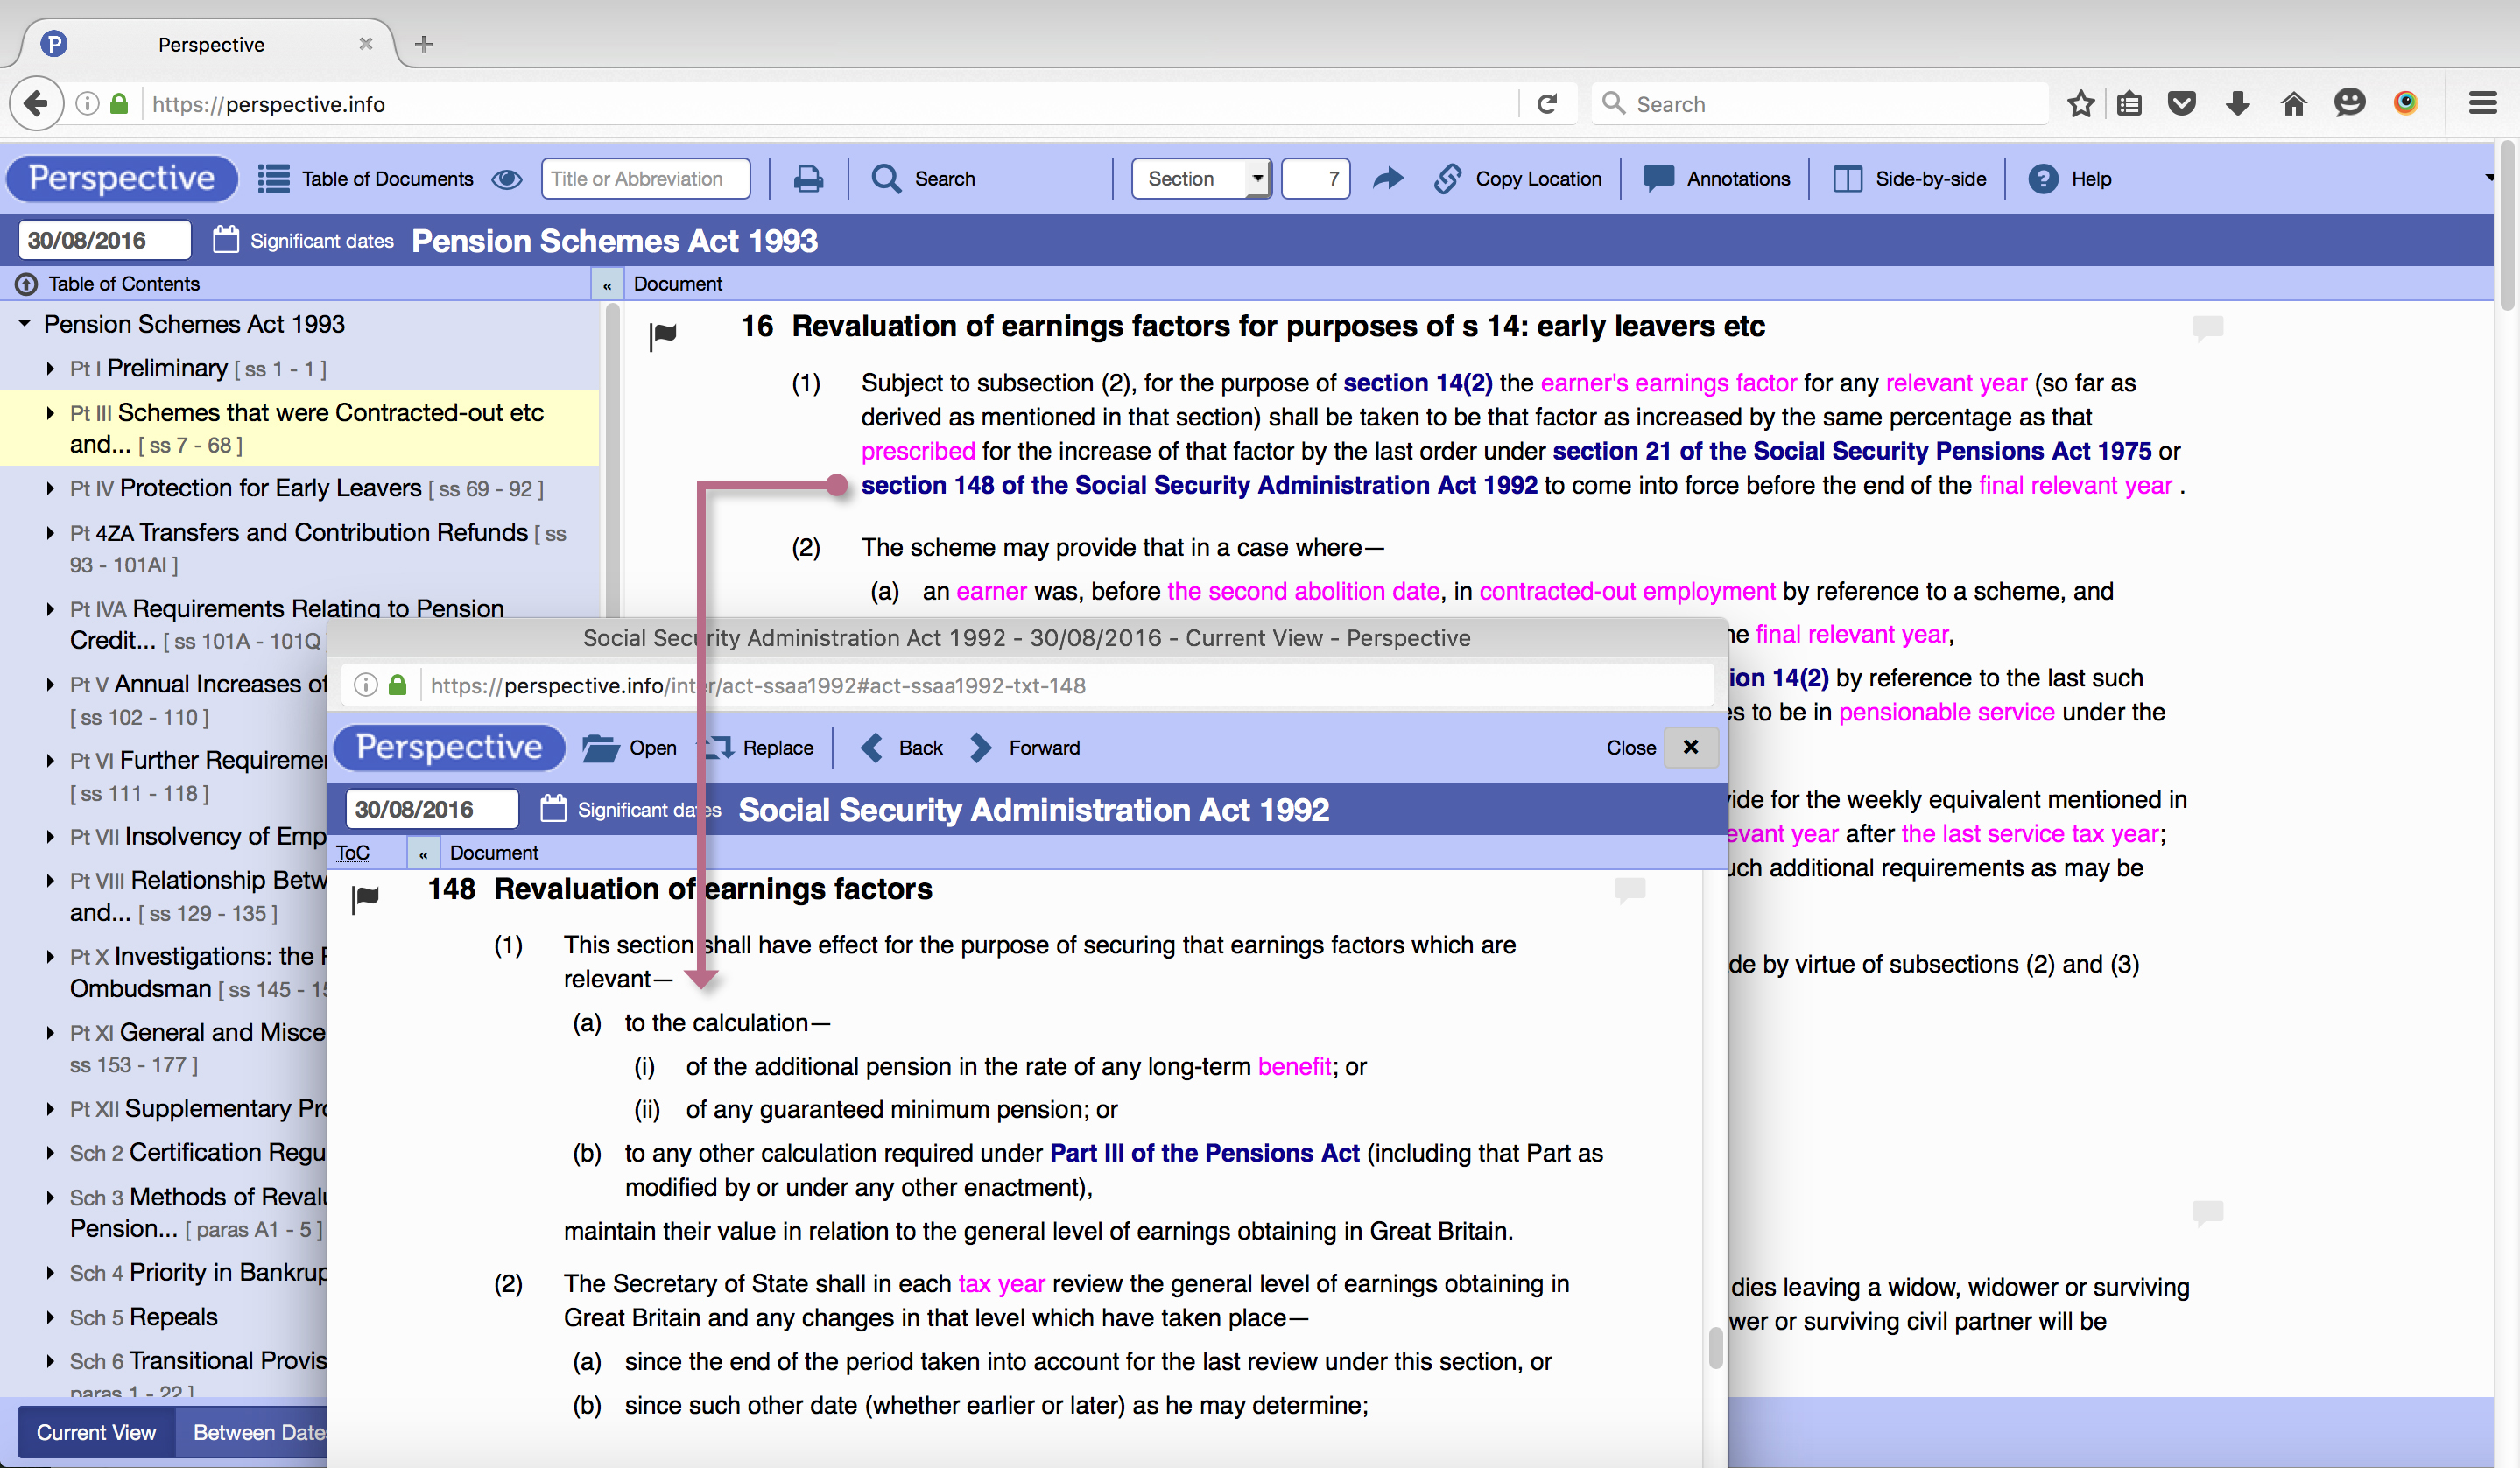This screenshot has height=1468, width=2520.
Task: Open Significant dates calendar for Pension Schemes Act
Action: [x=302, y=239]
